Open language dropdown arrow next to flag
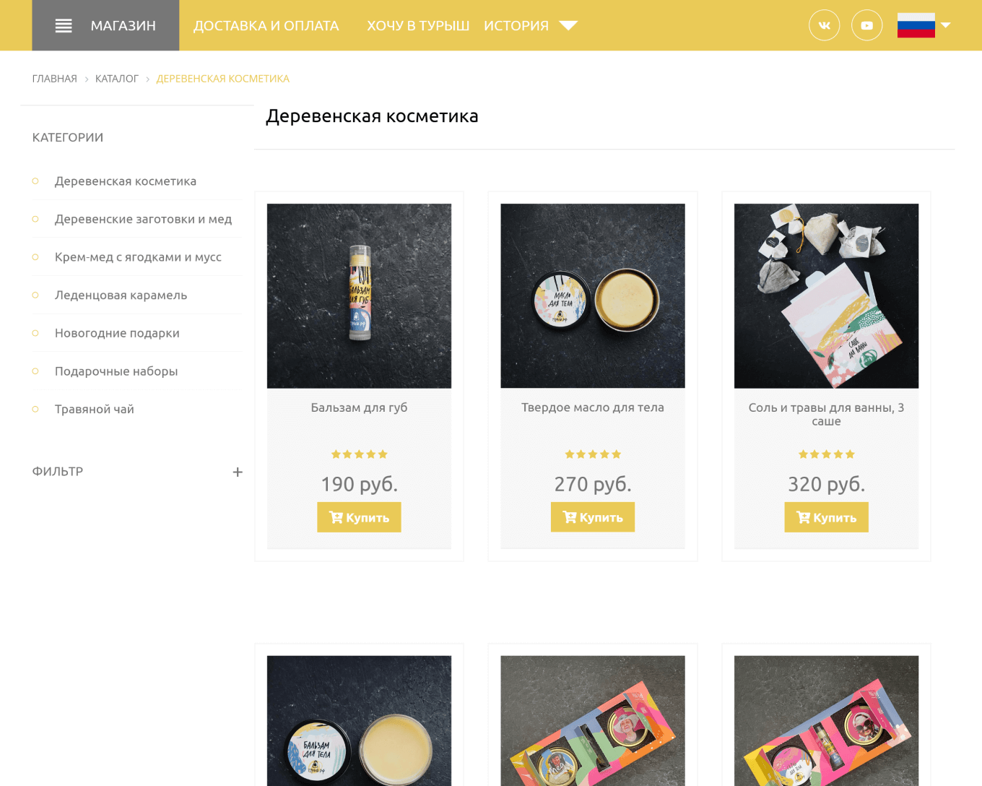Screen dimensions: 982x786 pyautogui.click(x=945, y=25)
